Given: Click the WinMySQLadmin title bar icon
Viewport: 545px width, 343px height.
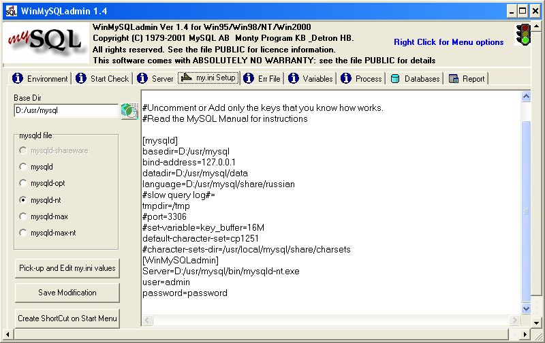Looking at the screenshot, I should [x=11, y=11].
